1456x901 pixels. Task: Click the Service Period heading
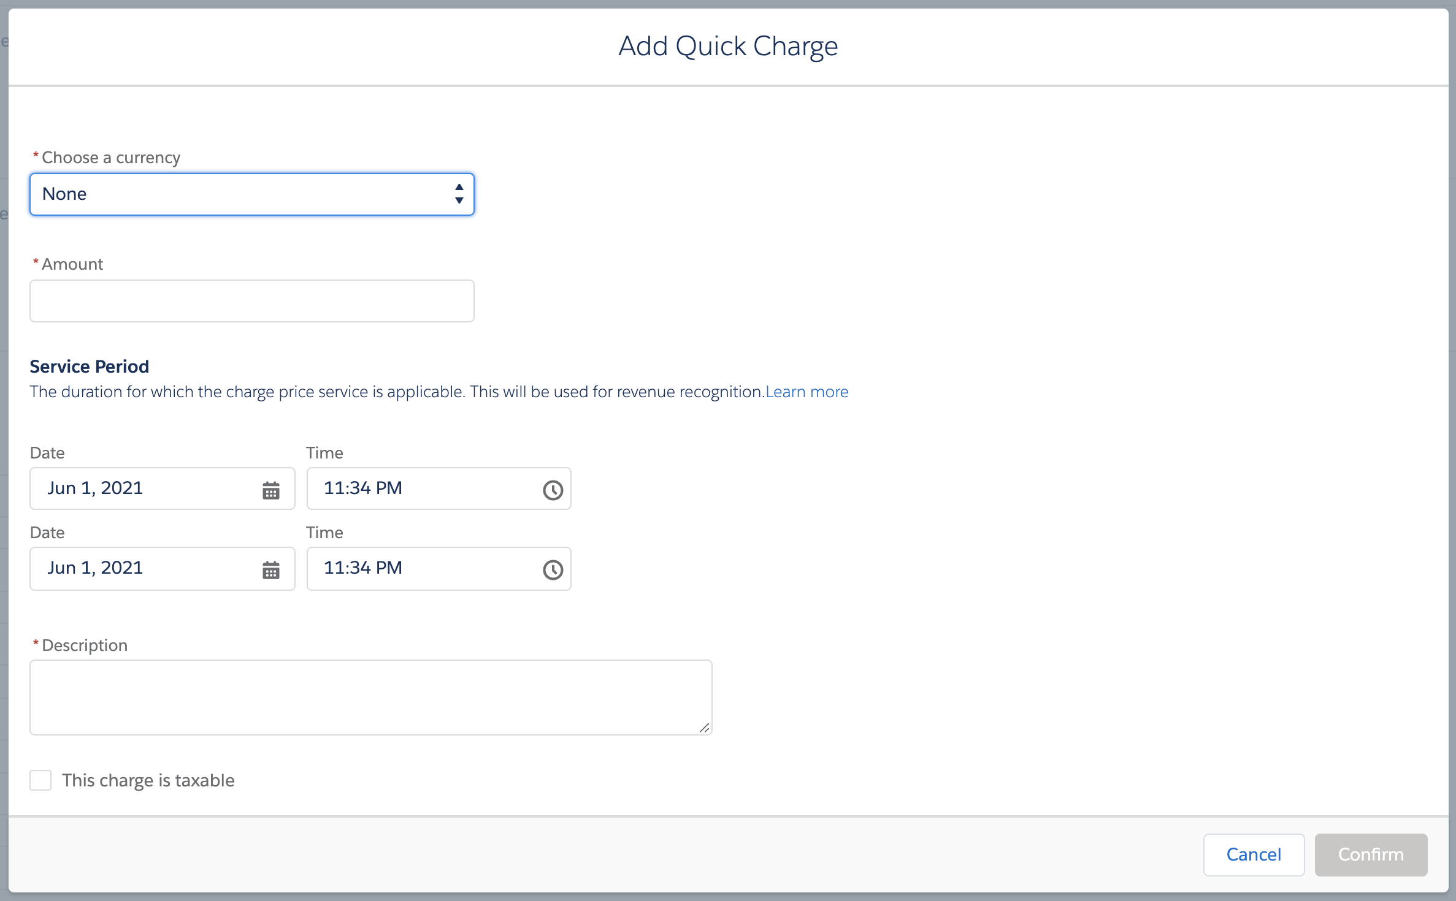point(90,367)
